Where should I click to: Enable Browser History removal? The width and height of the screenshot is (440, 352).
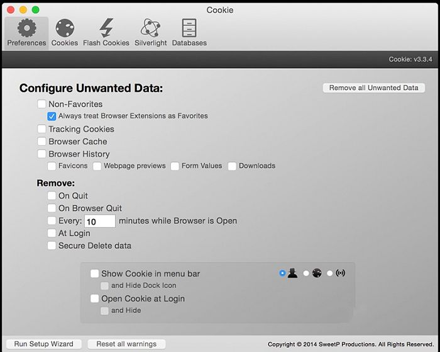41,154
